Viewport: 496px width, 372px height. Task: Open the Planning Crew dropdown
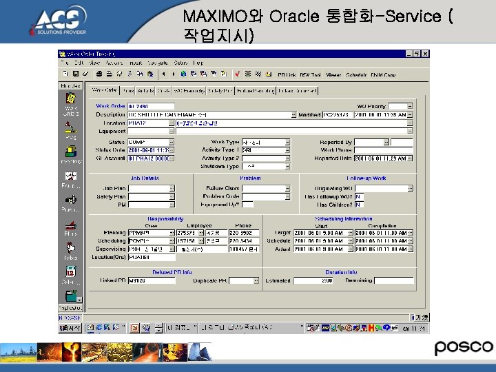pyautogui.click(x=172, y=233)
